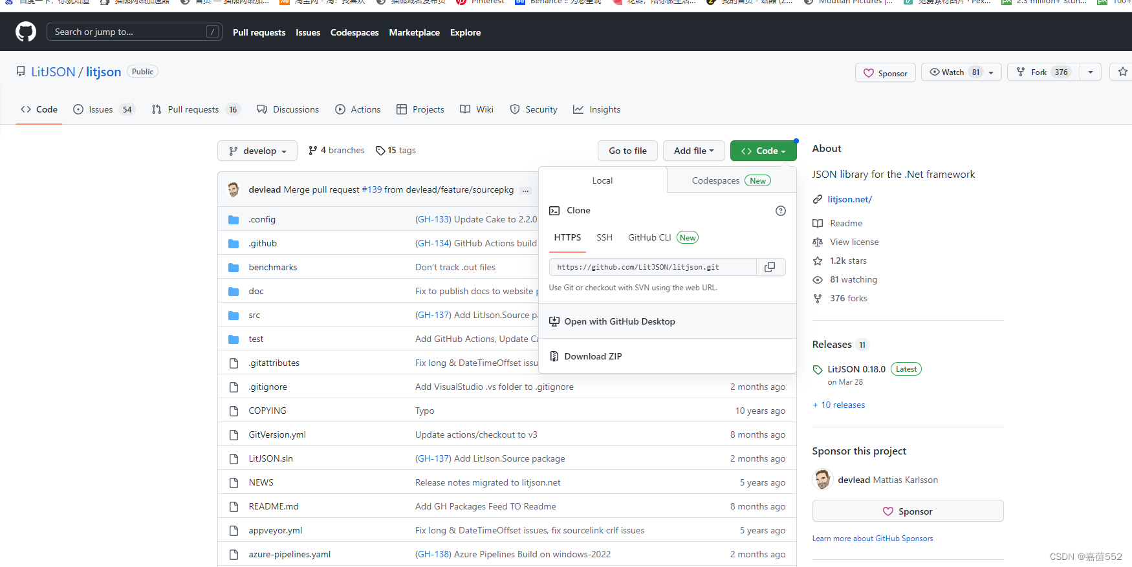Open the Security tab

(534, 109)
